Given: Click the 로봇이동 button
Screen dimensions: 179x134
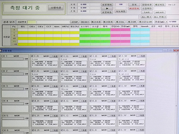Looking at the screenshot, I should click(x=107, y=12).
